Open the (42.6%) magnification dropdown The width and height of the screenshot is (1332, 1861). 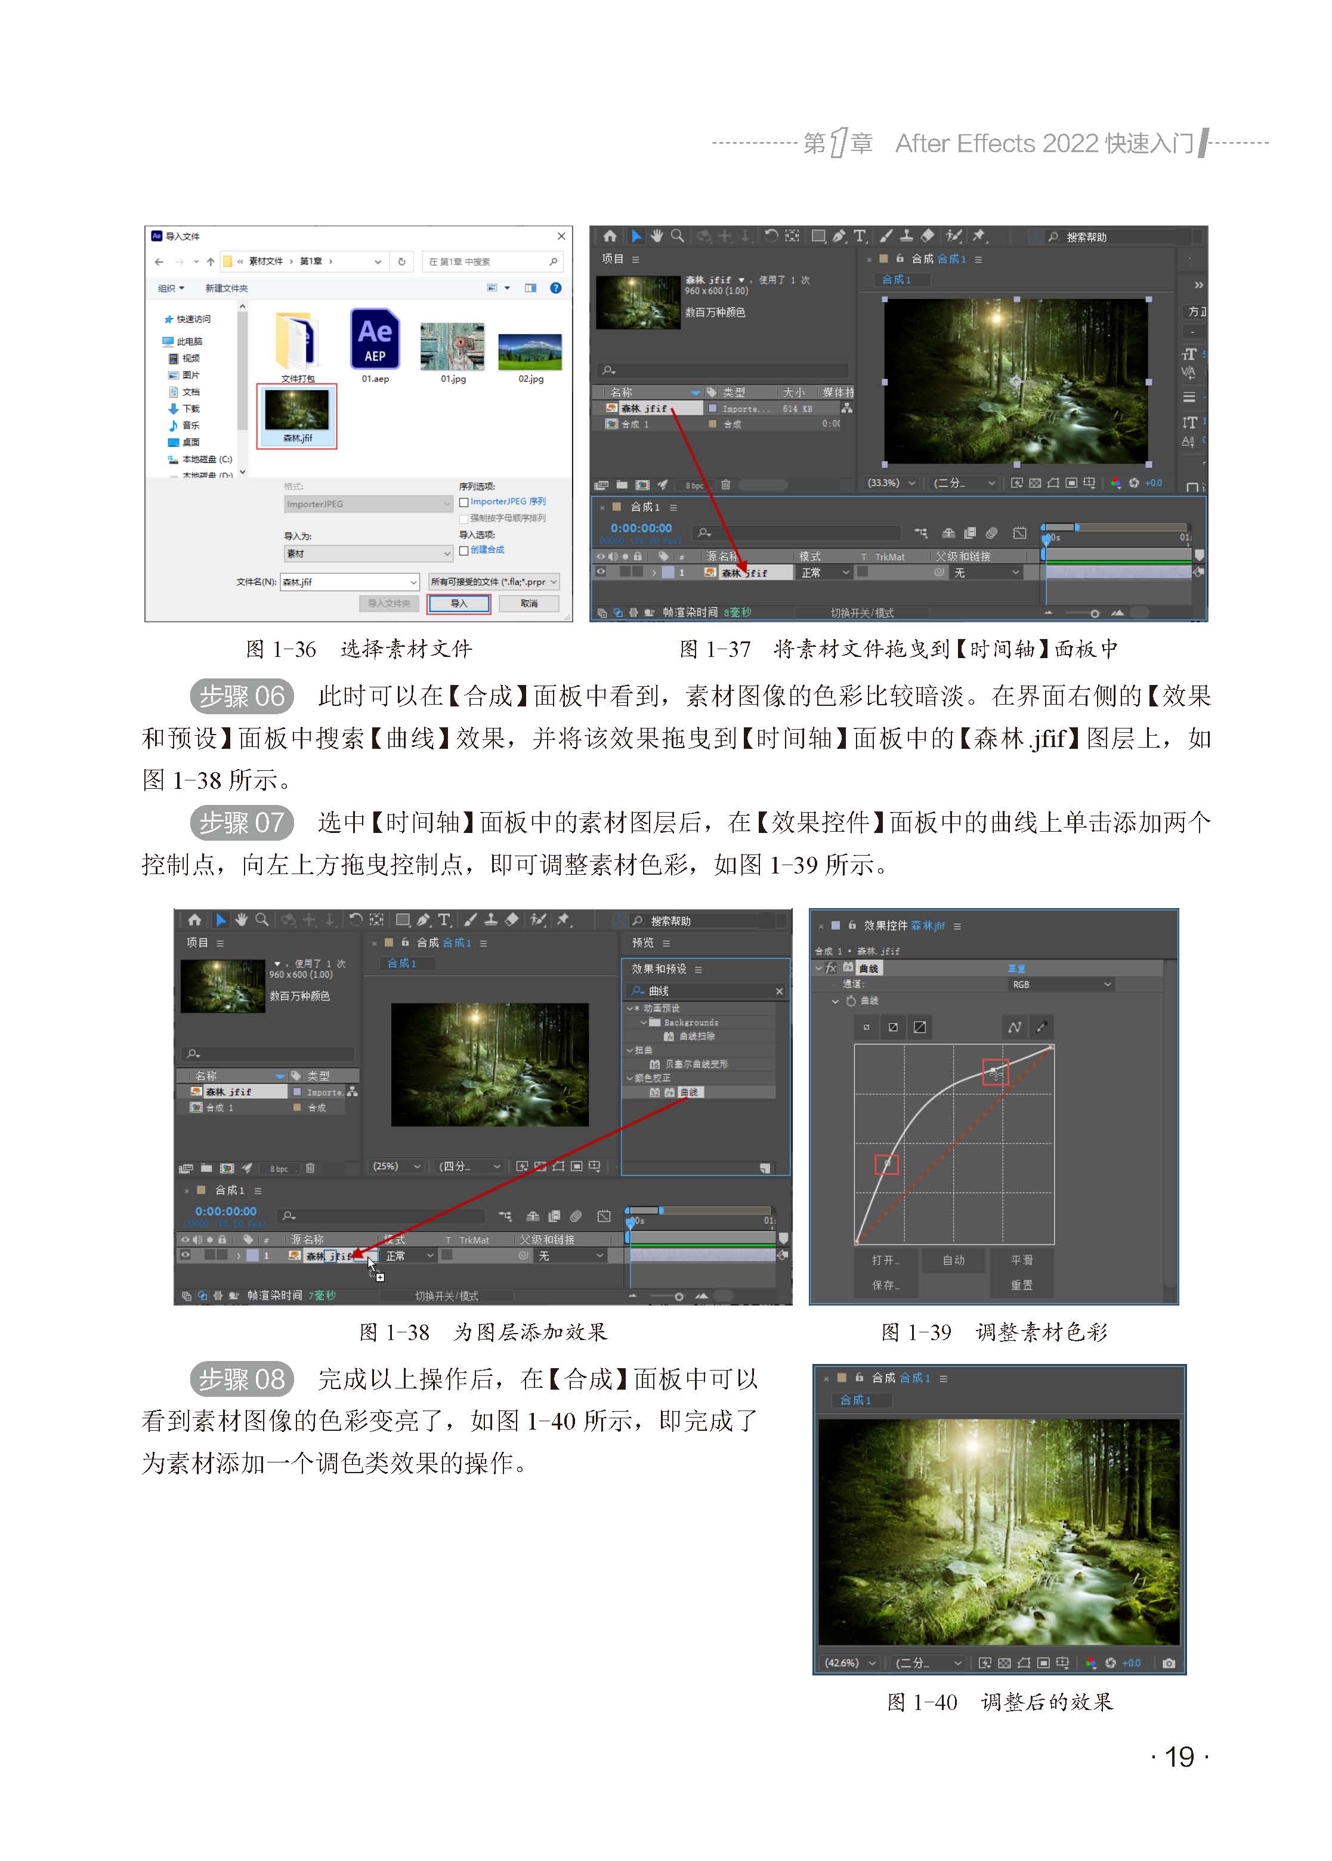(849, 1662)
